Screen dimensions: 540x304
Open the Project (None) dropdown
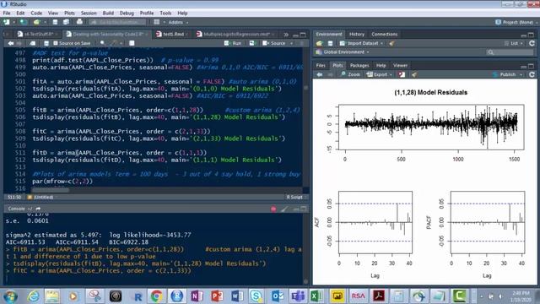point(516,22)
